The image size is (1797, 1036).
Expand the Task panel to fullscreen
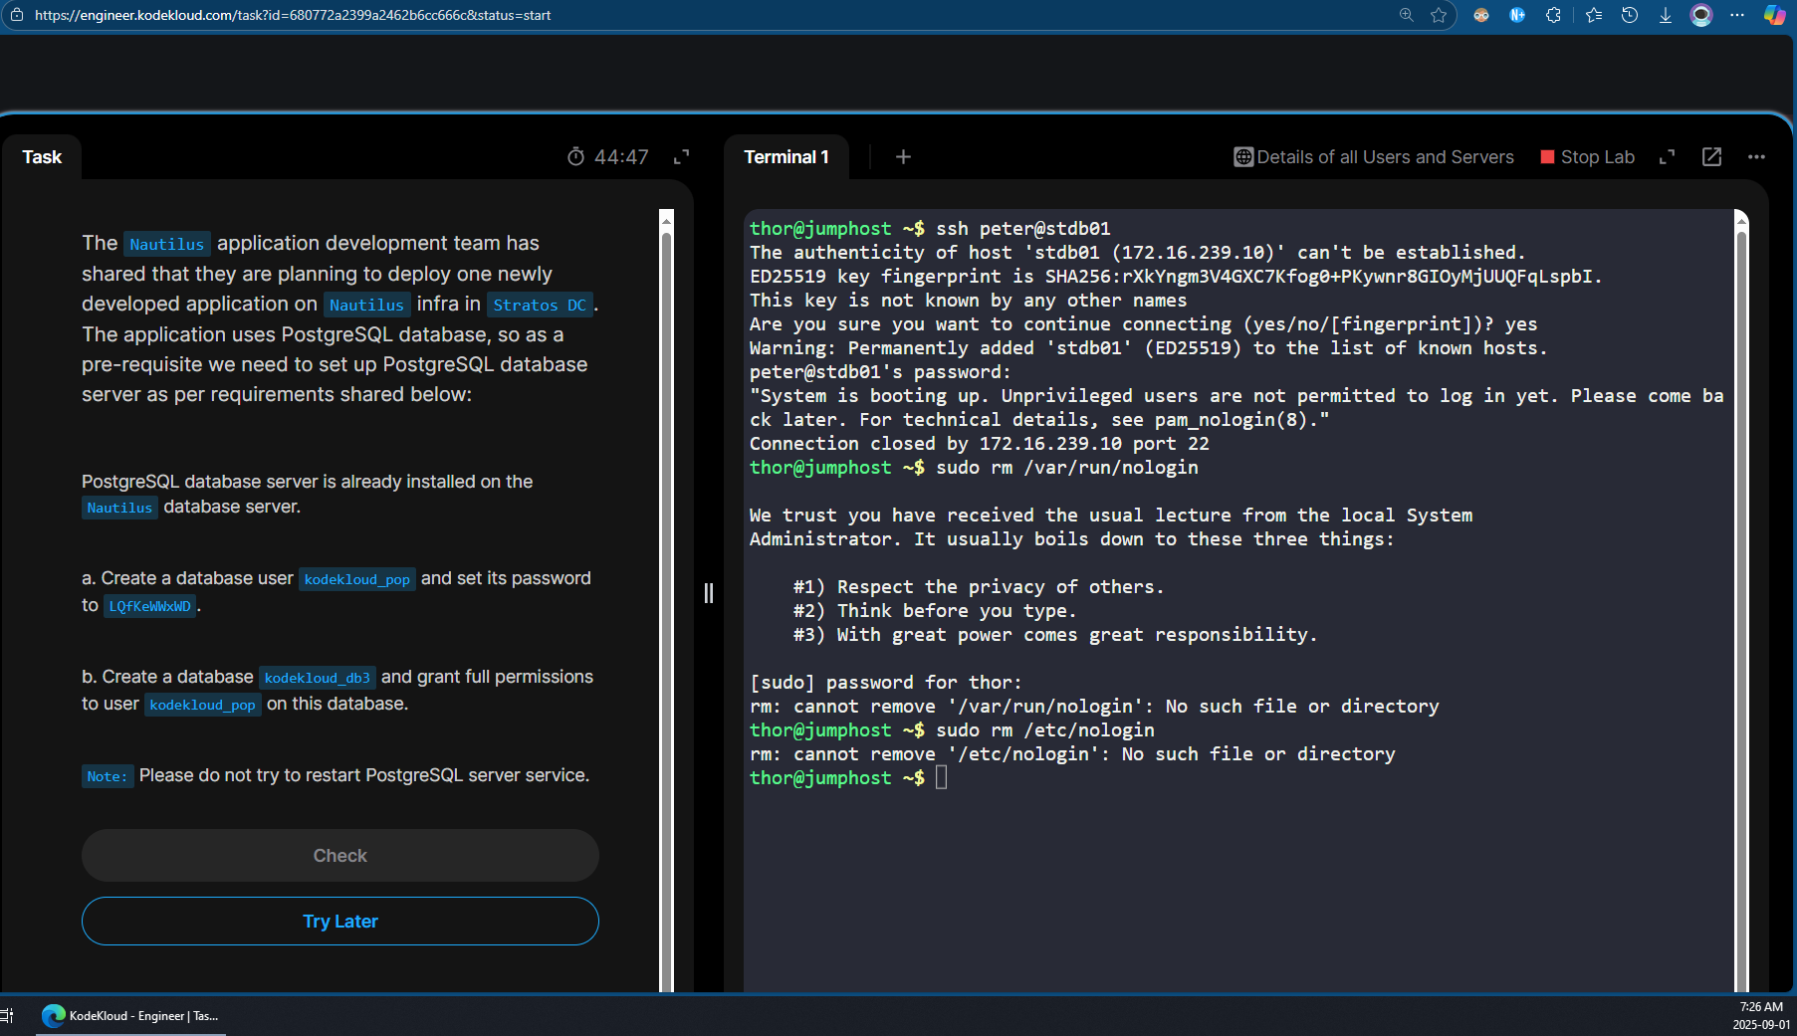682,157
